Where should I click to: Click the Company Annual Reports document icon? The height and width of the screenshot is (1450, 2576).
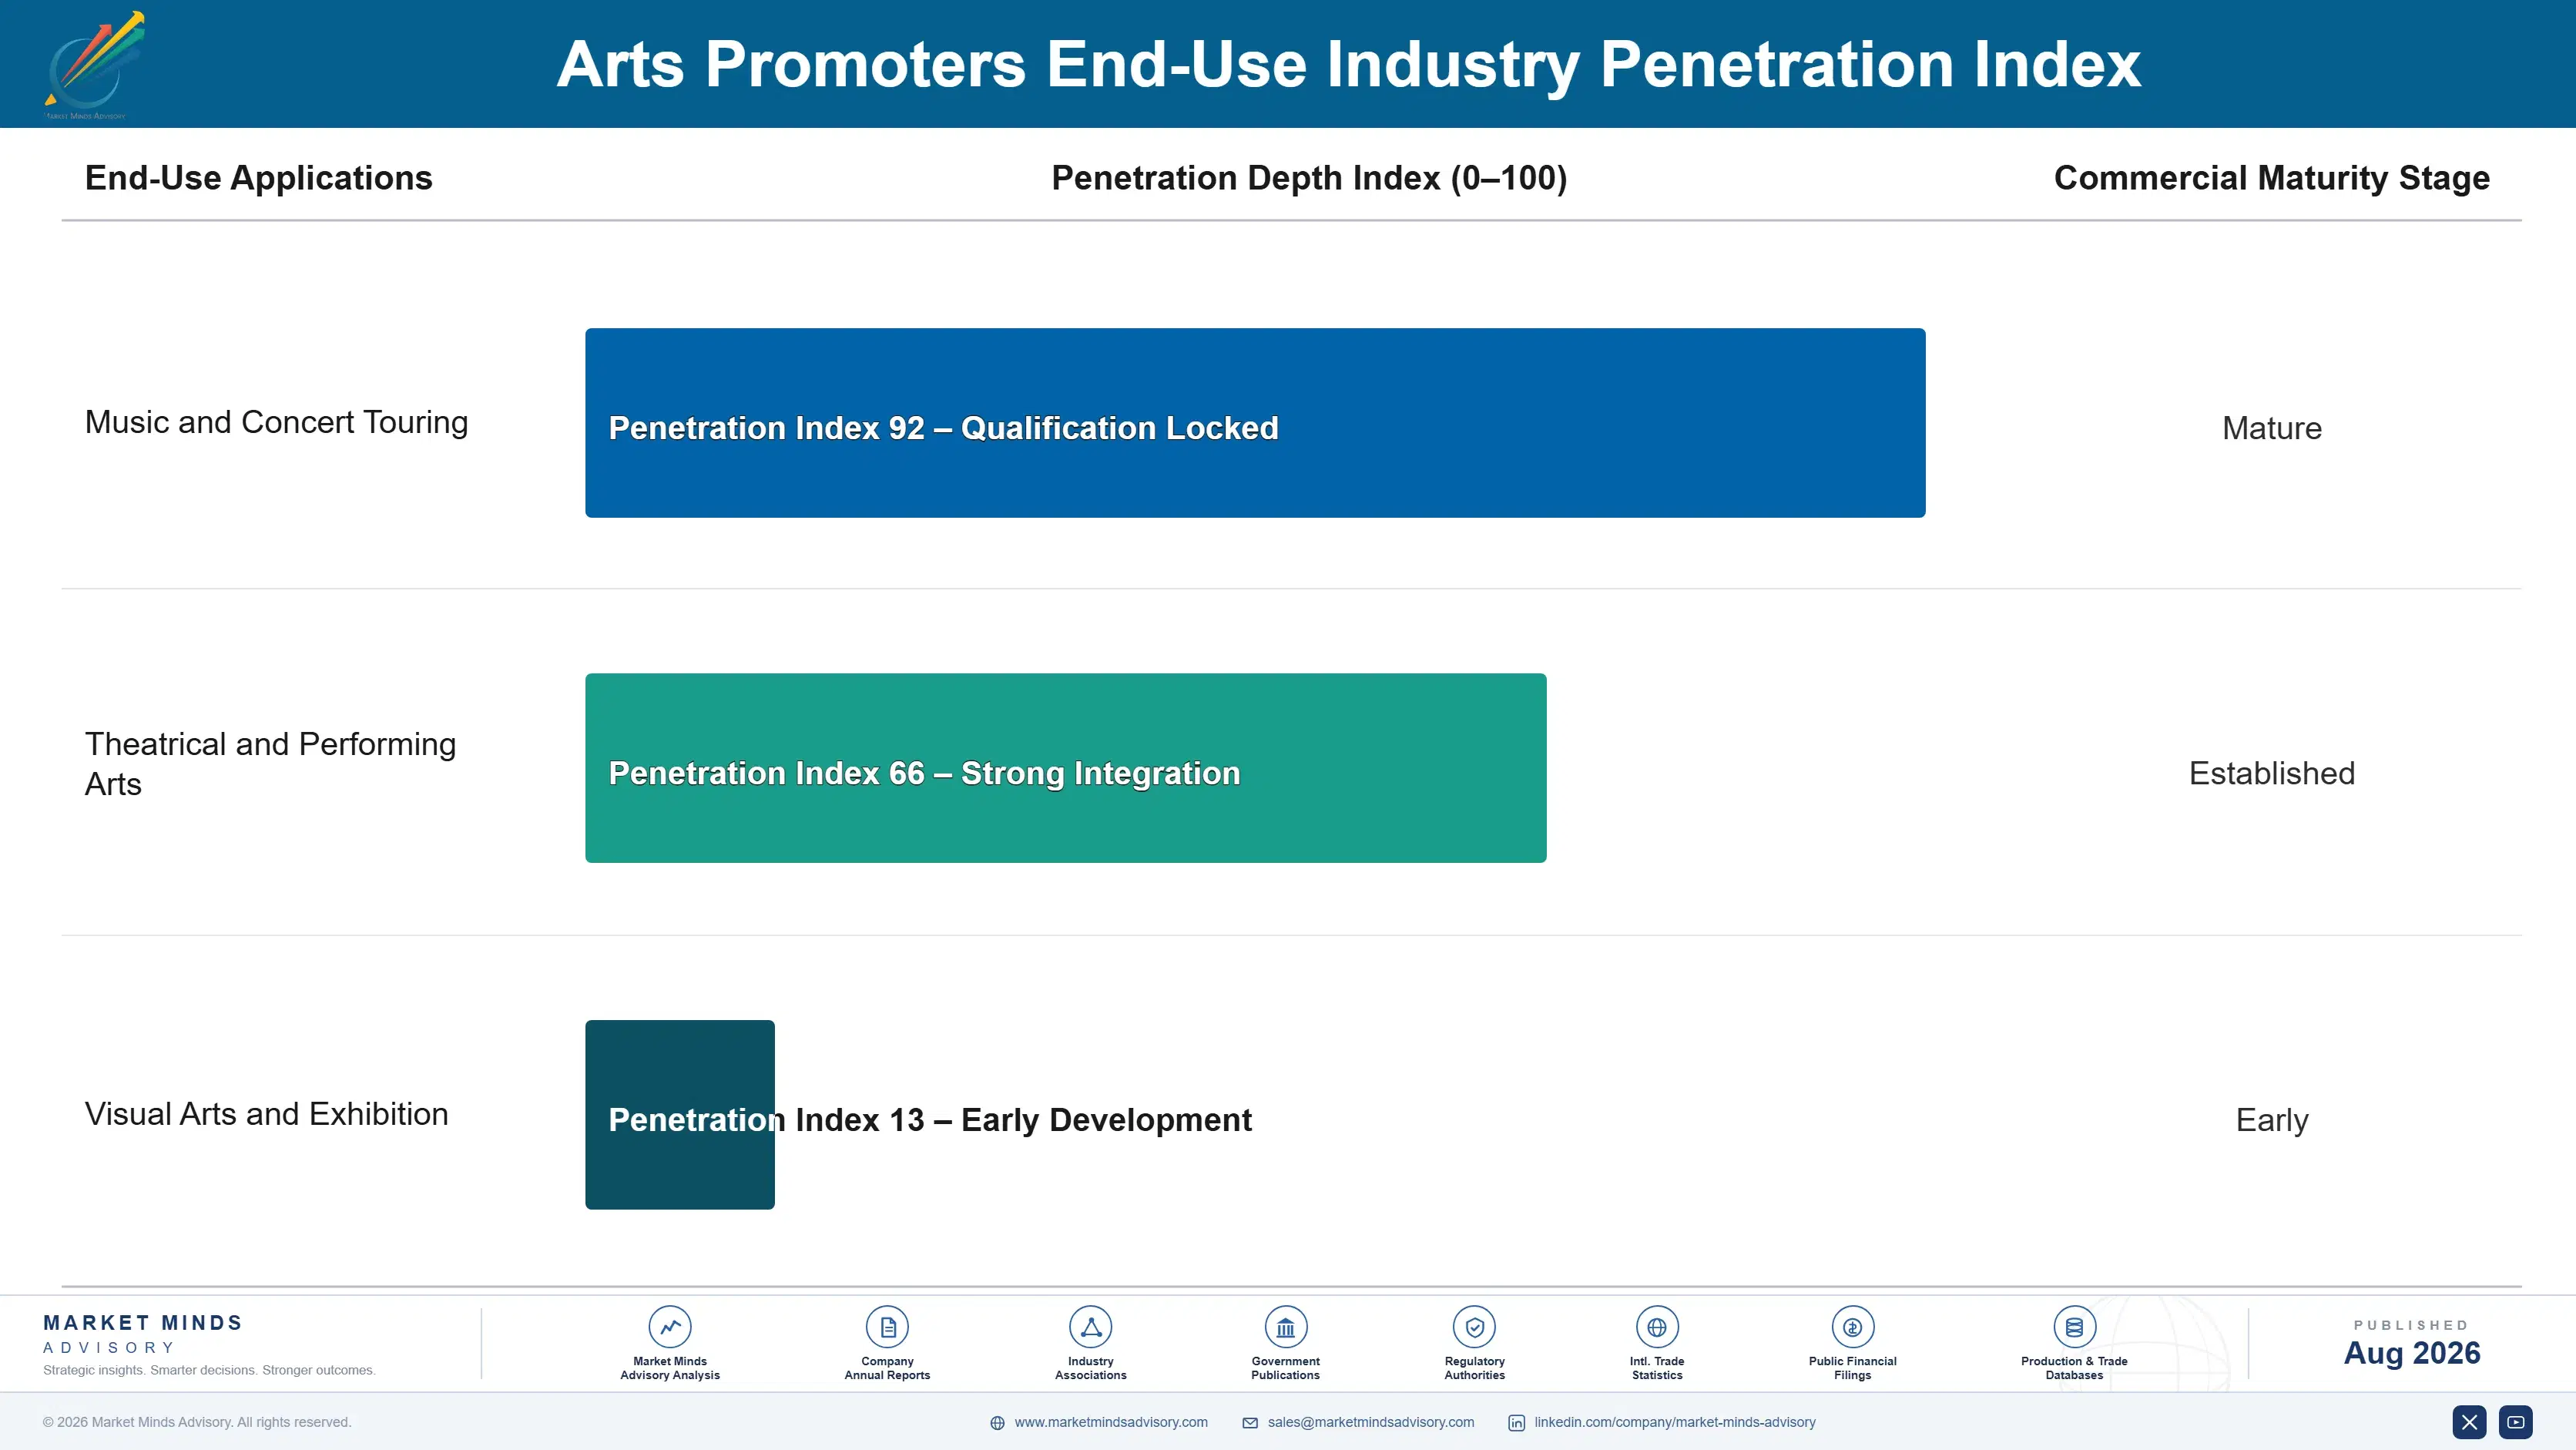point(887,1327)
